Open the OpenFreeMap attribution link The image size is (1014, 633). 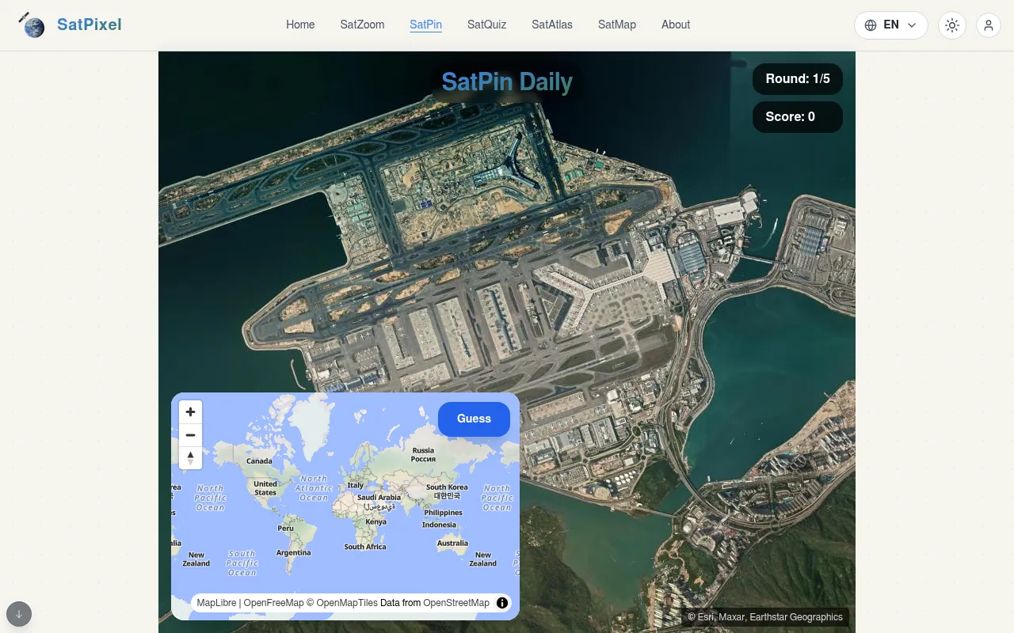click(x=273, y=603)
